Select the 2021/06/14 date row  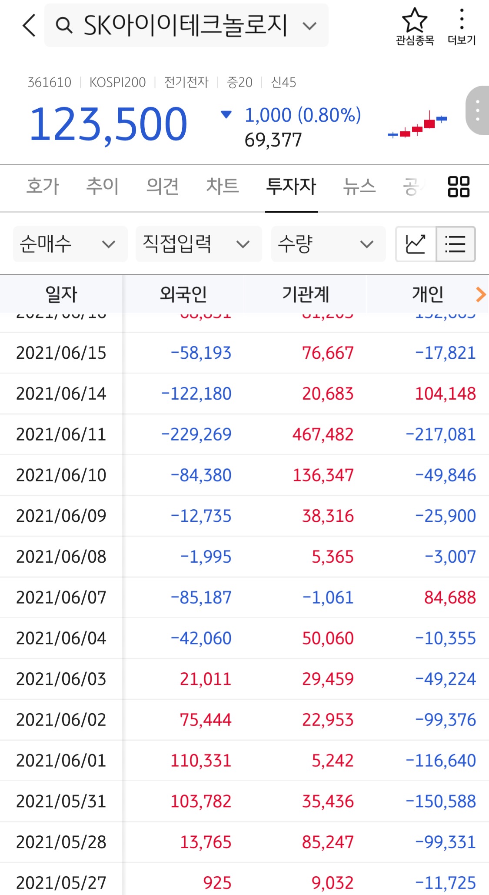pyautogui.click(x=244, y=394)
